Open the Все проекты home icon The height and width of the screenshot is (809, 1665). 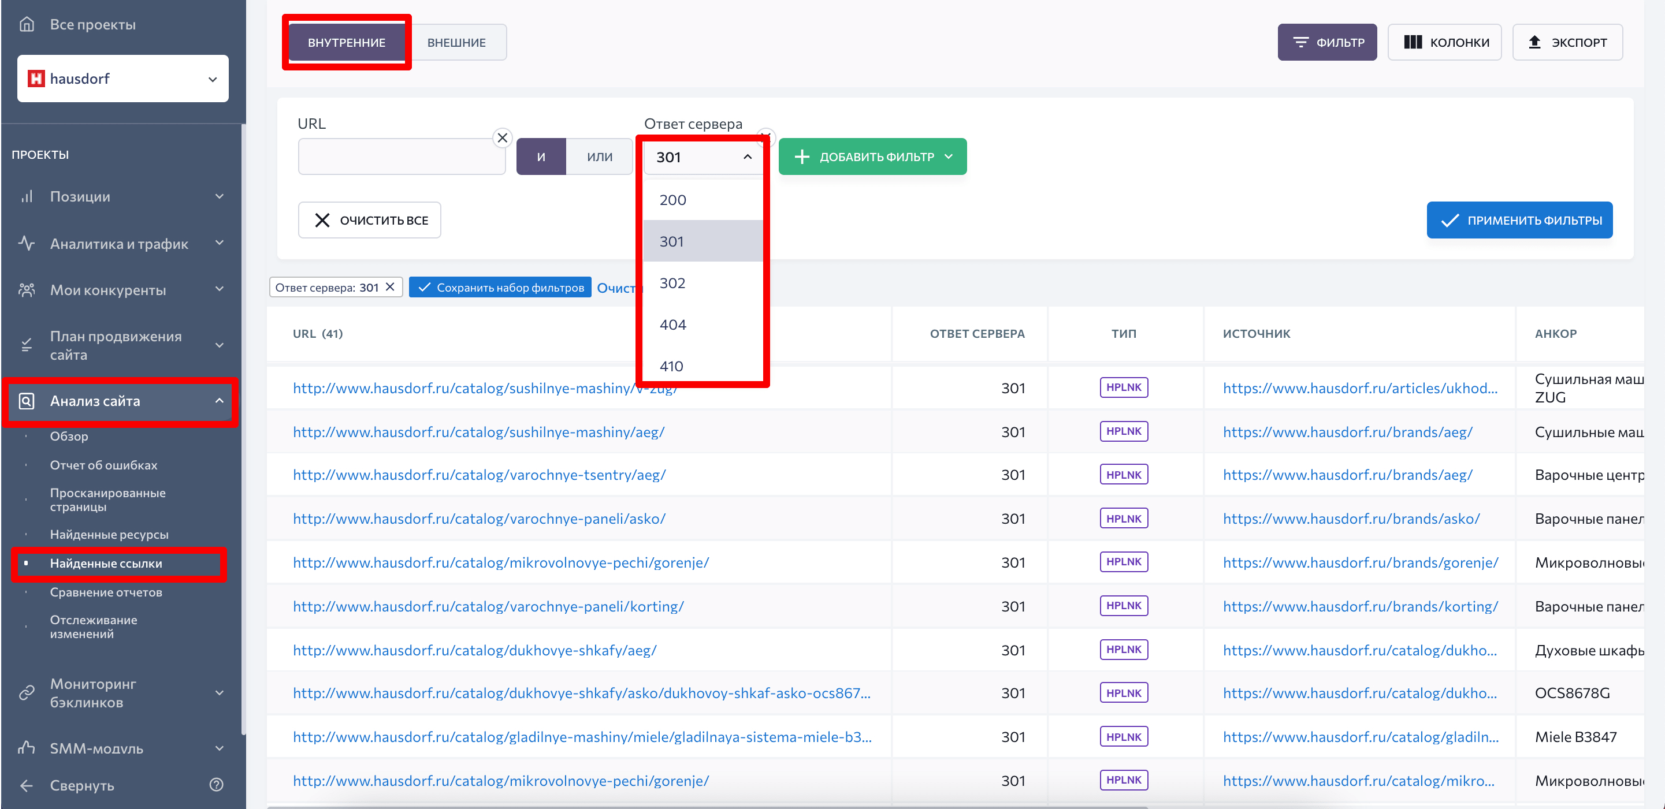pos(27,25)
